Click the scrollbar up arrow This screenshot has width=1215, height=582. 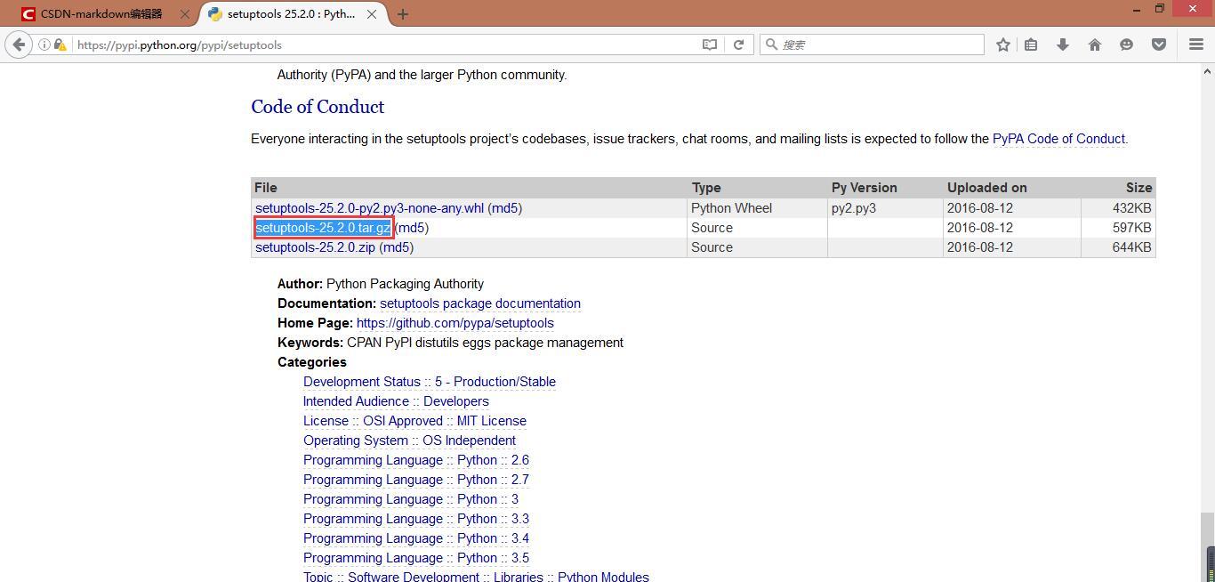(x=1208, y=71)
